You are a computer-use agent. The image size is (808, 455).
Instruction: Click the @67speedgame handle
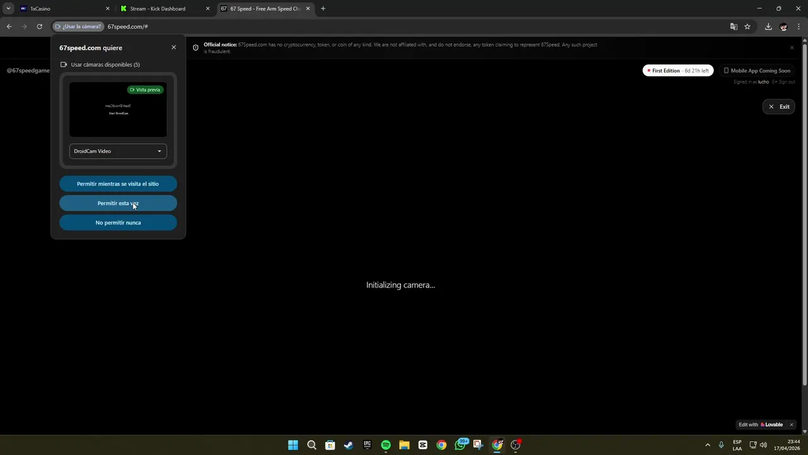coord(28,71)
